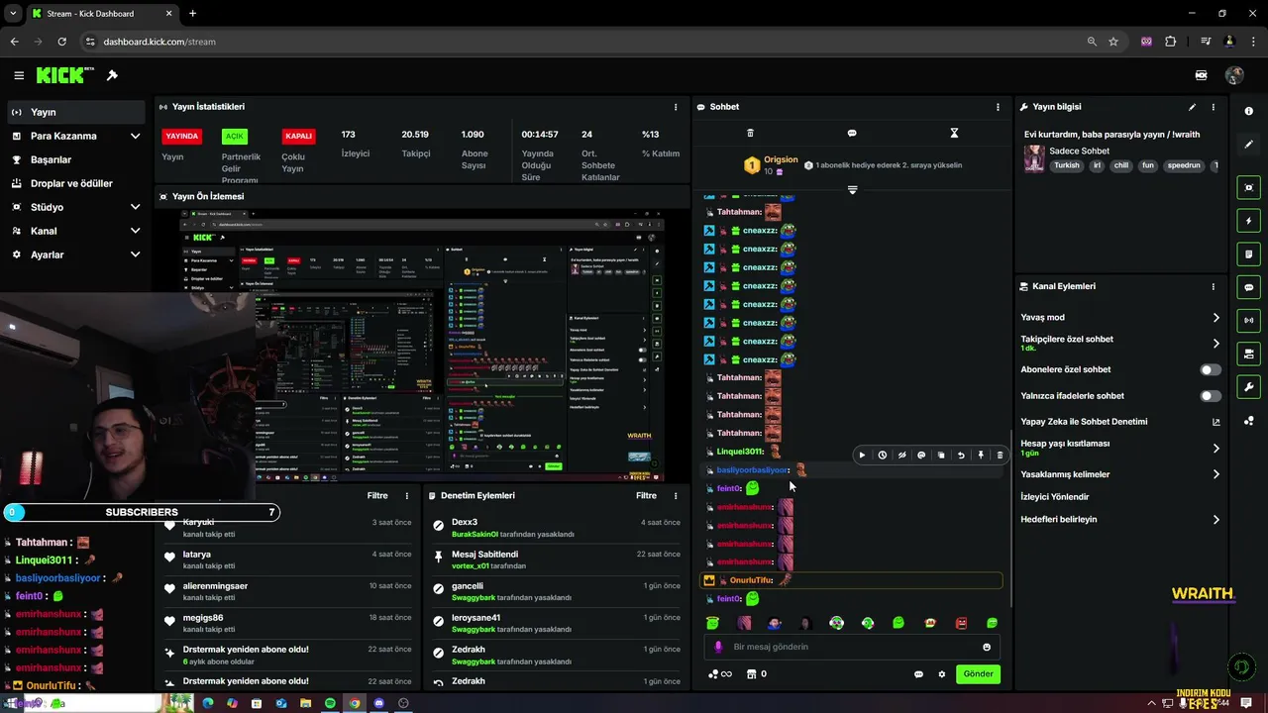
Task: Open Takipçilere özel sohbet settings
Action: point(1120,343)
